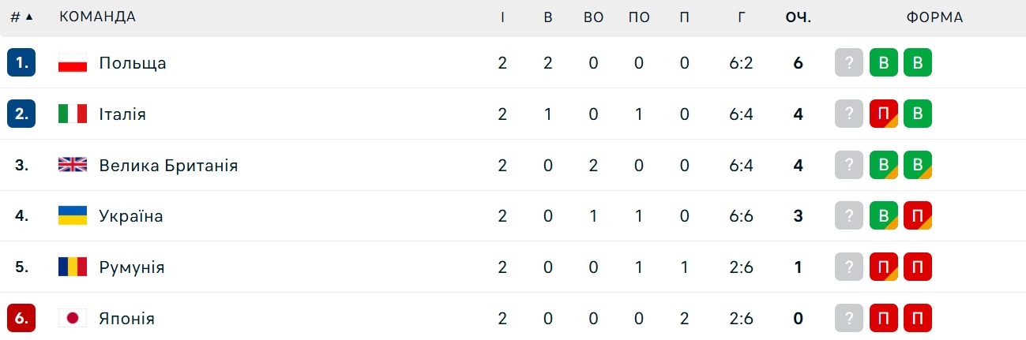Click the Italy flag icon
This screenshot has width=1026, height=340.
(73, 114)
